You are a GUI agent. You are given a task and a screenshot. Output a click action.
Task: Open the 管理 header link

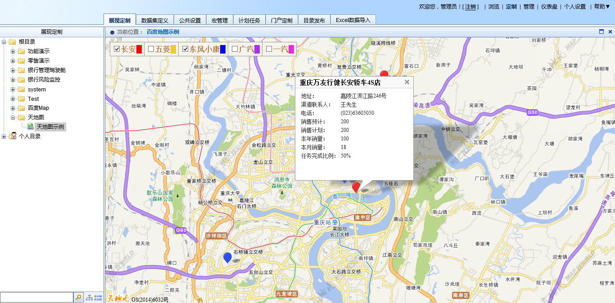(529, 7)
